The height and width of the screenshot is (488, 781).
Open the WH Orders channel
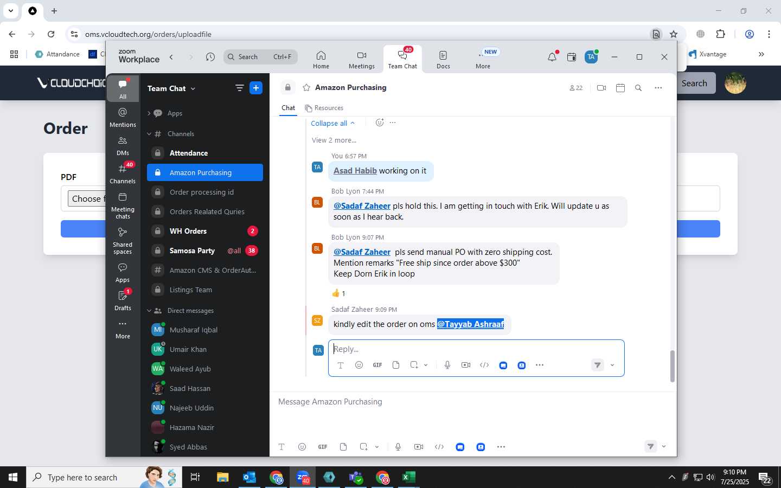tap(205, 231)
